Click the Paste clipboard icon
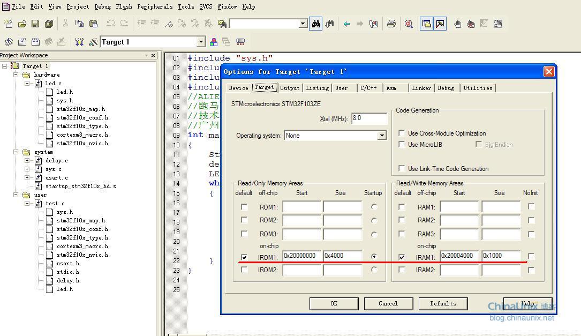Screen dimensions: 581x336 [93, 24]
